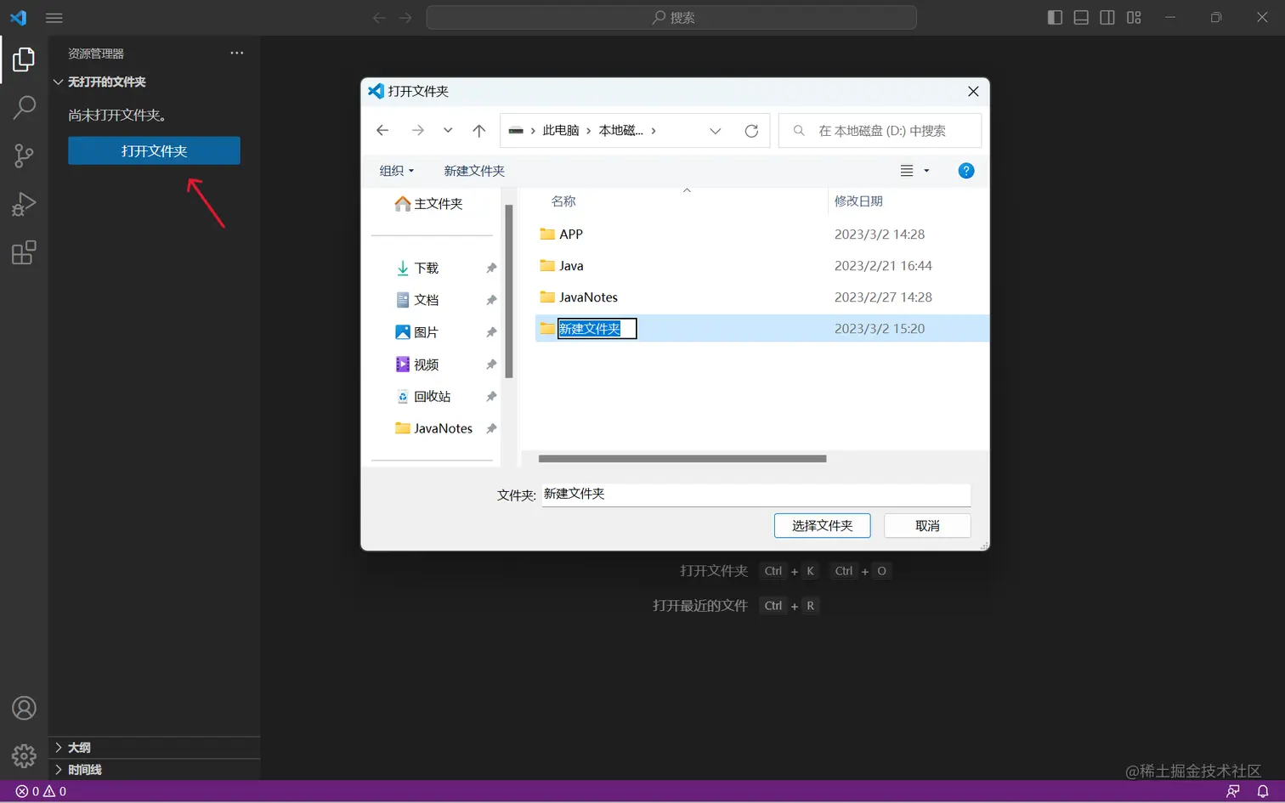Select the APP folder row
The height and width of the screenshot is (803, 1285).
(x=762, y=235)
